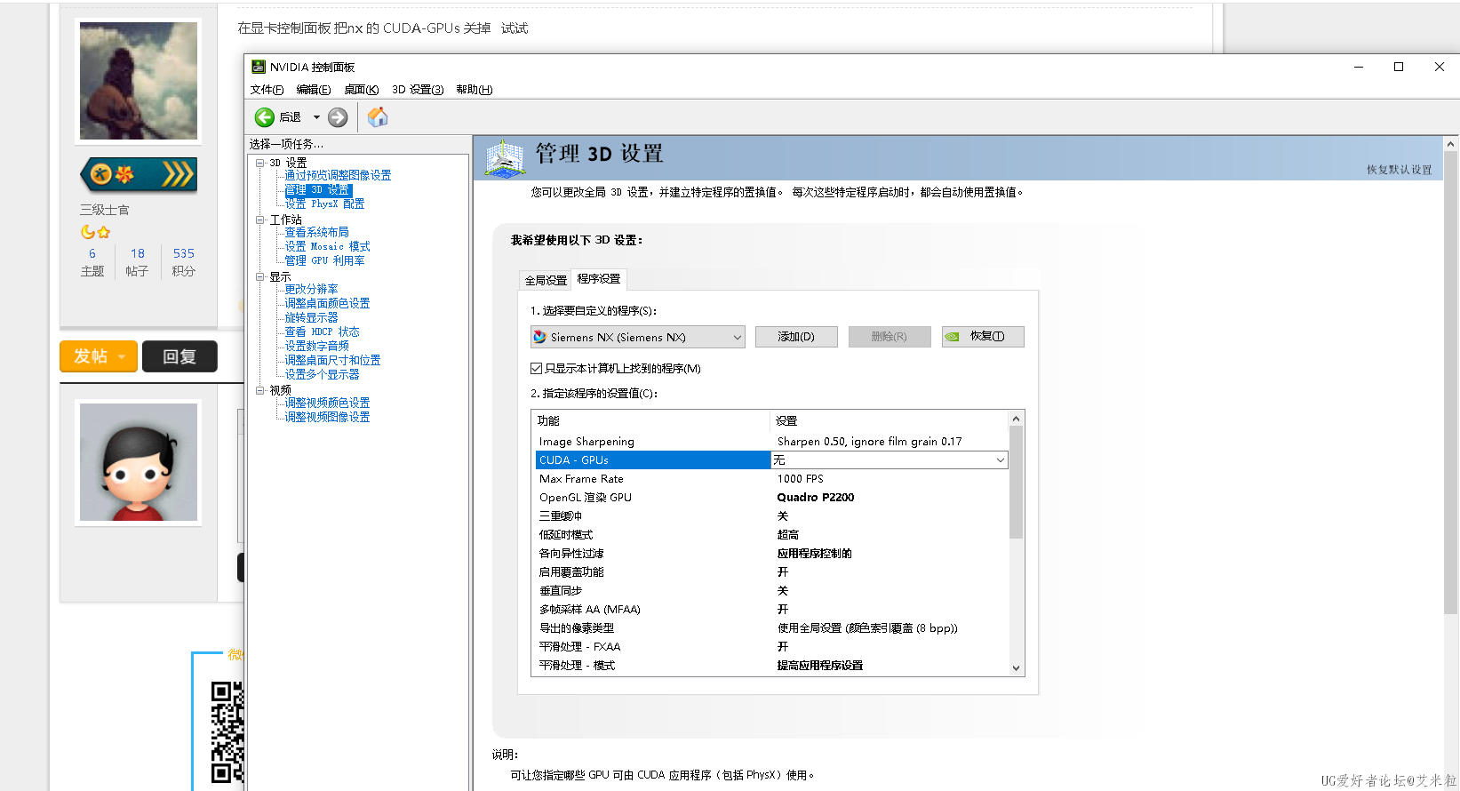The height and width of the screenshot is (791, 1460).
Task: Click the orange 发帖 button
Action: click(99, 356)
